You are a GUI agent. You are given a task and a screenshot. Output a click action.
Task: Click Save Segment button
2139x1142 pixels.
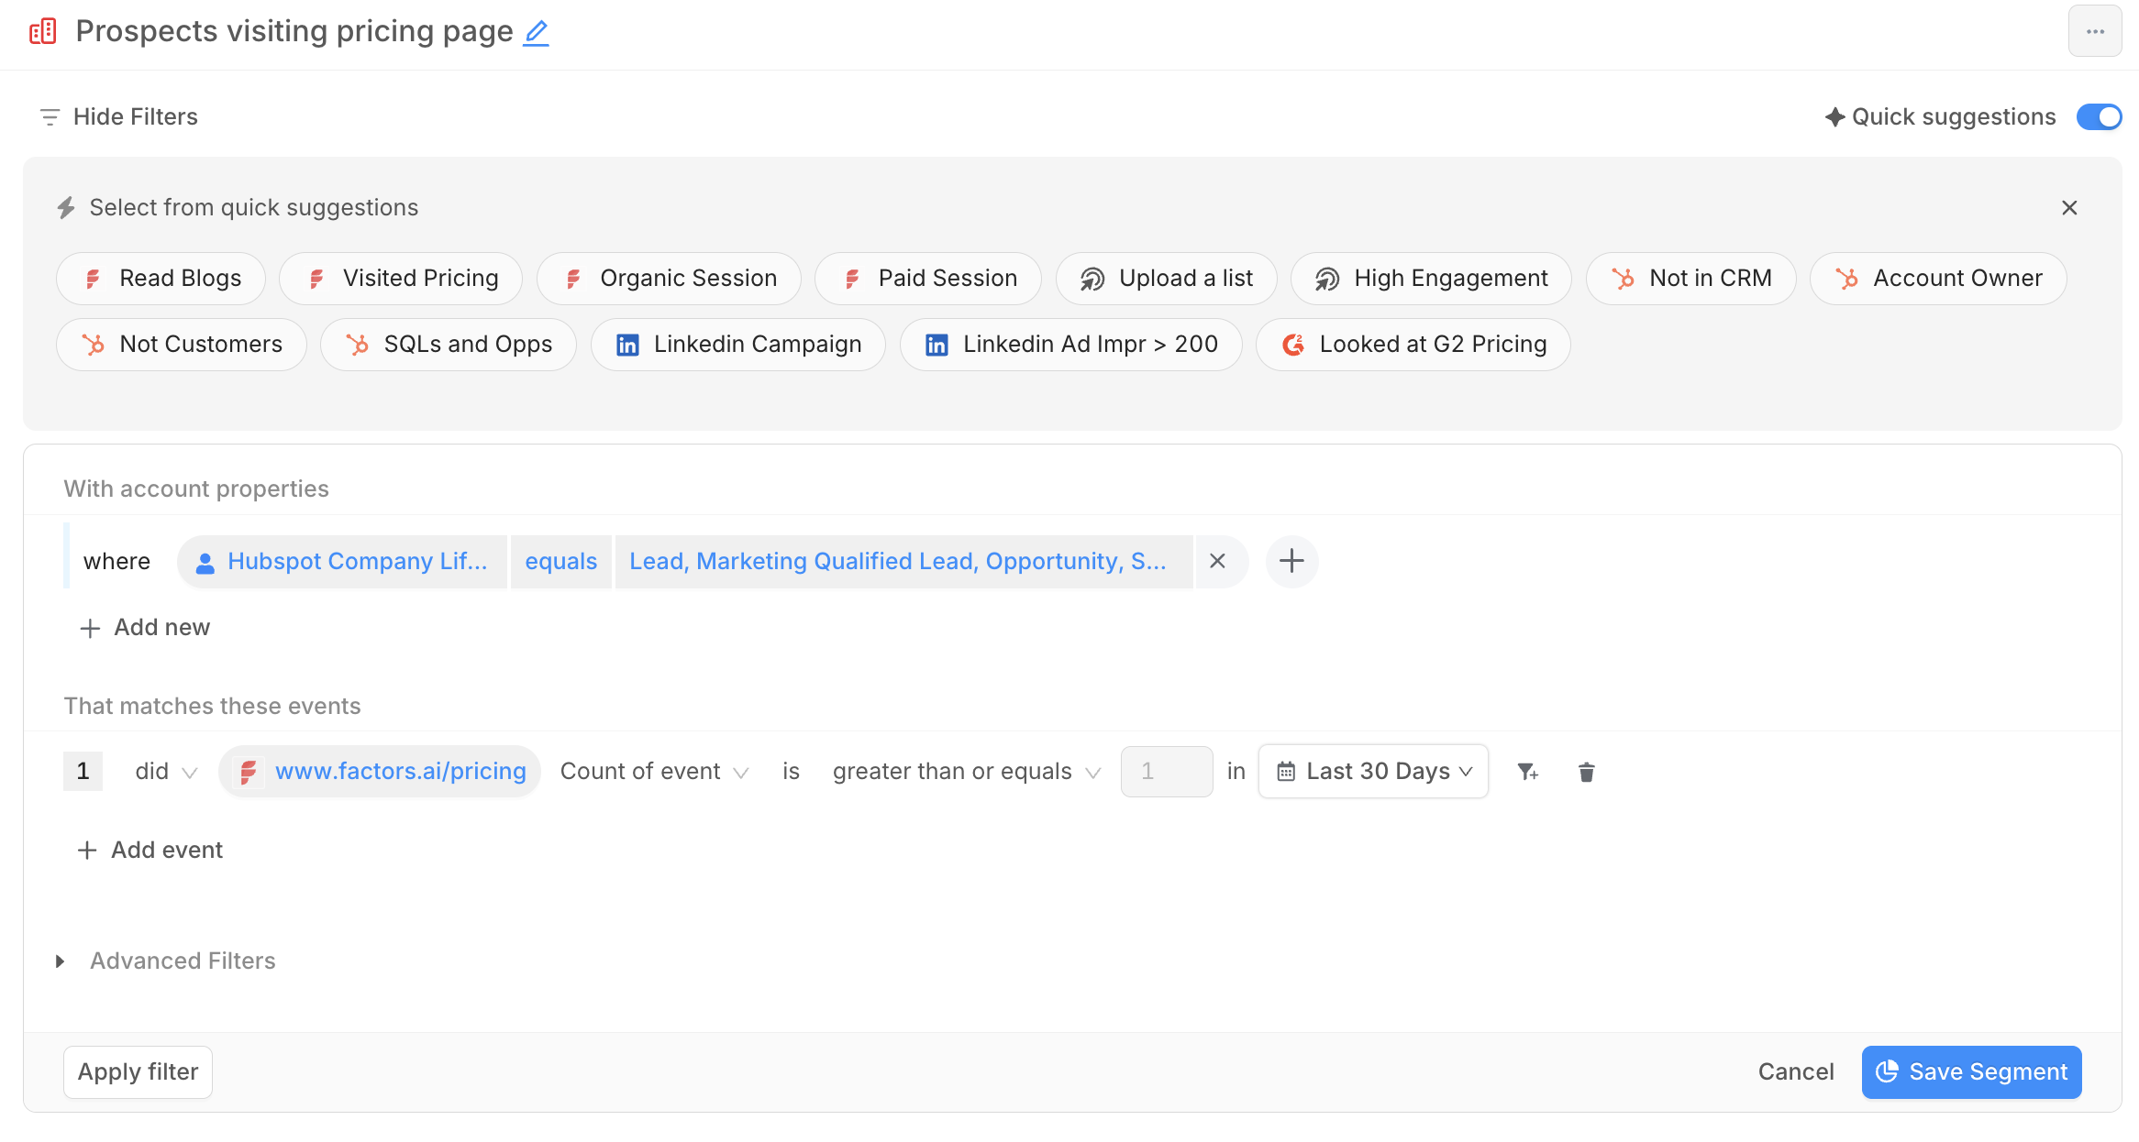(x=1971, y=1072)
